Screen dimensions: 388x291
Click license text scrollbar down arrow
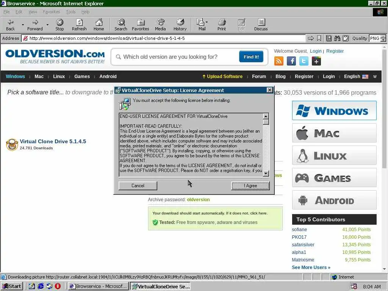(x=266, y=174)
